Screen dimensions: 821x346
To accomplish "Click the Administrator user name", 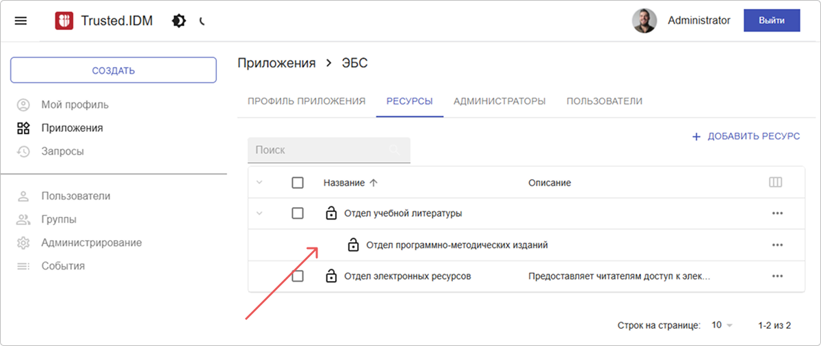I will pyautogui.click(x=699, y=21).
